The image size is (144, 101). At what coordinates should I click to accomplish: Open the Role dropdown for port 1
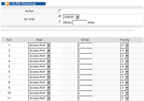pos(39,45)
